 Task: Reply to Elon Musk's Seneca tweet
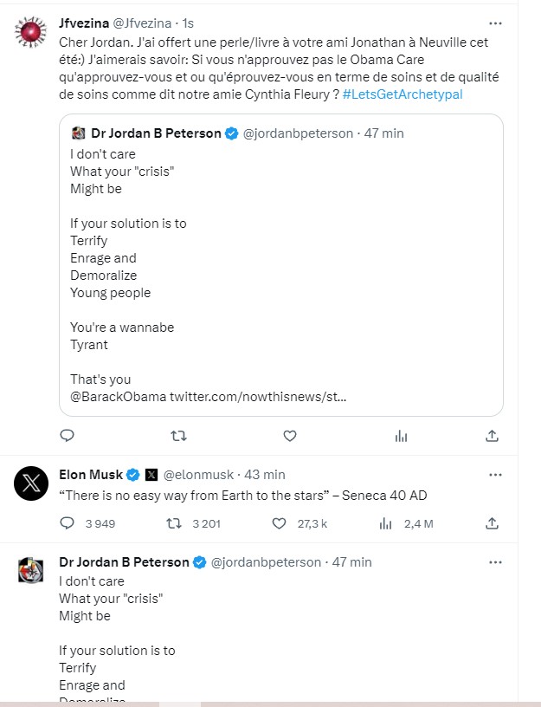(68, 523)
